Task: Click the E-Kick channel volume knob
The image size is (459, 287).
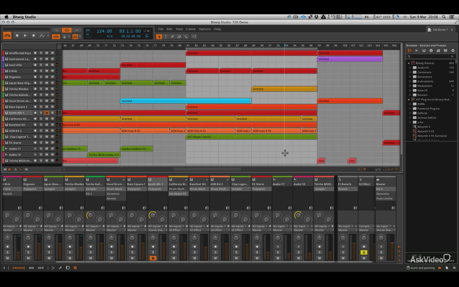Action: point(7,238)
